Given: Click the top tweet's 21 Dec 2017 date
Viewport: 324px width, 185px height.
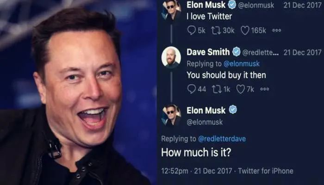Looking at the screenshot, I should pos(303,5).
